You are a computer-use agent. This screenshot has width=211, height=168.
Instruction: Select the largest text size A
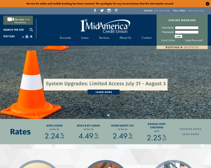(31, 36)
